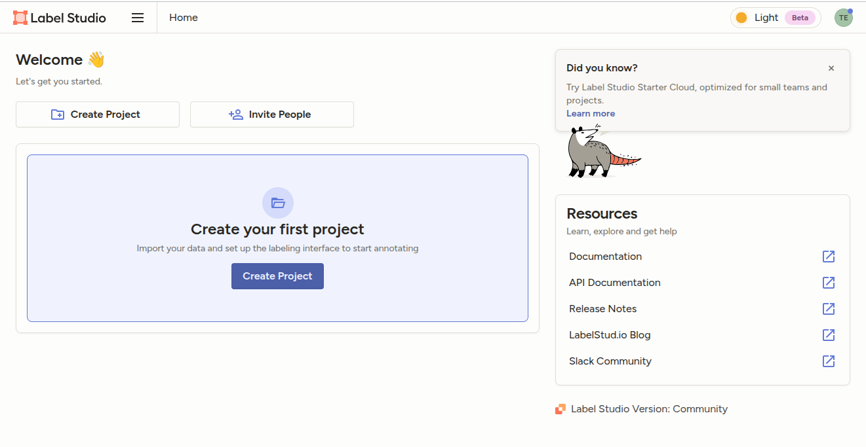
Task: Click the Label Studio logo
Action: click(60, 18)
